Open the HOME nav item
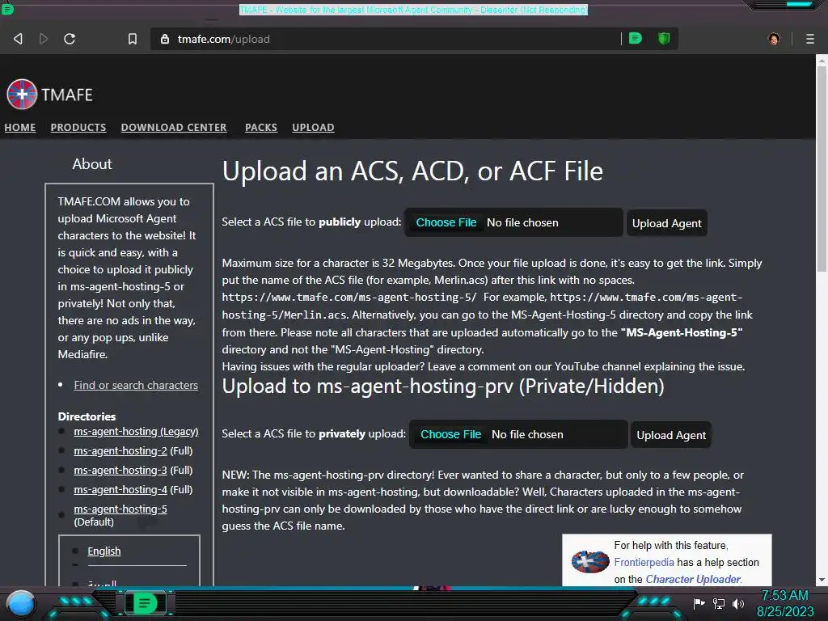828x621 pixels. point(20,128)
